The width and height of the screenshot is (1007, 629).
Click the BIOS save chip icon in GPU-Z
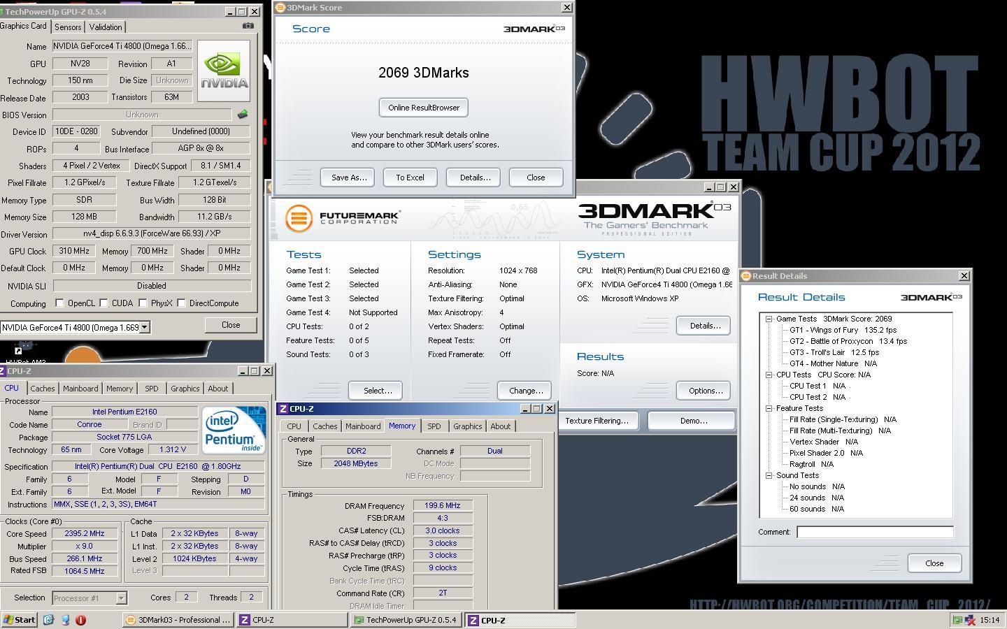tap(243, 114)
